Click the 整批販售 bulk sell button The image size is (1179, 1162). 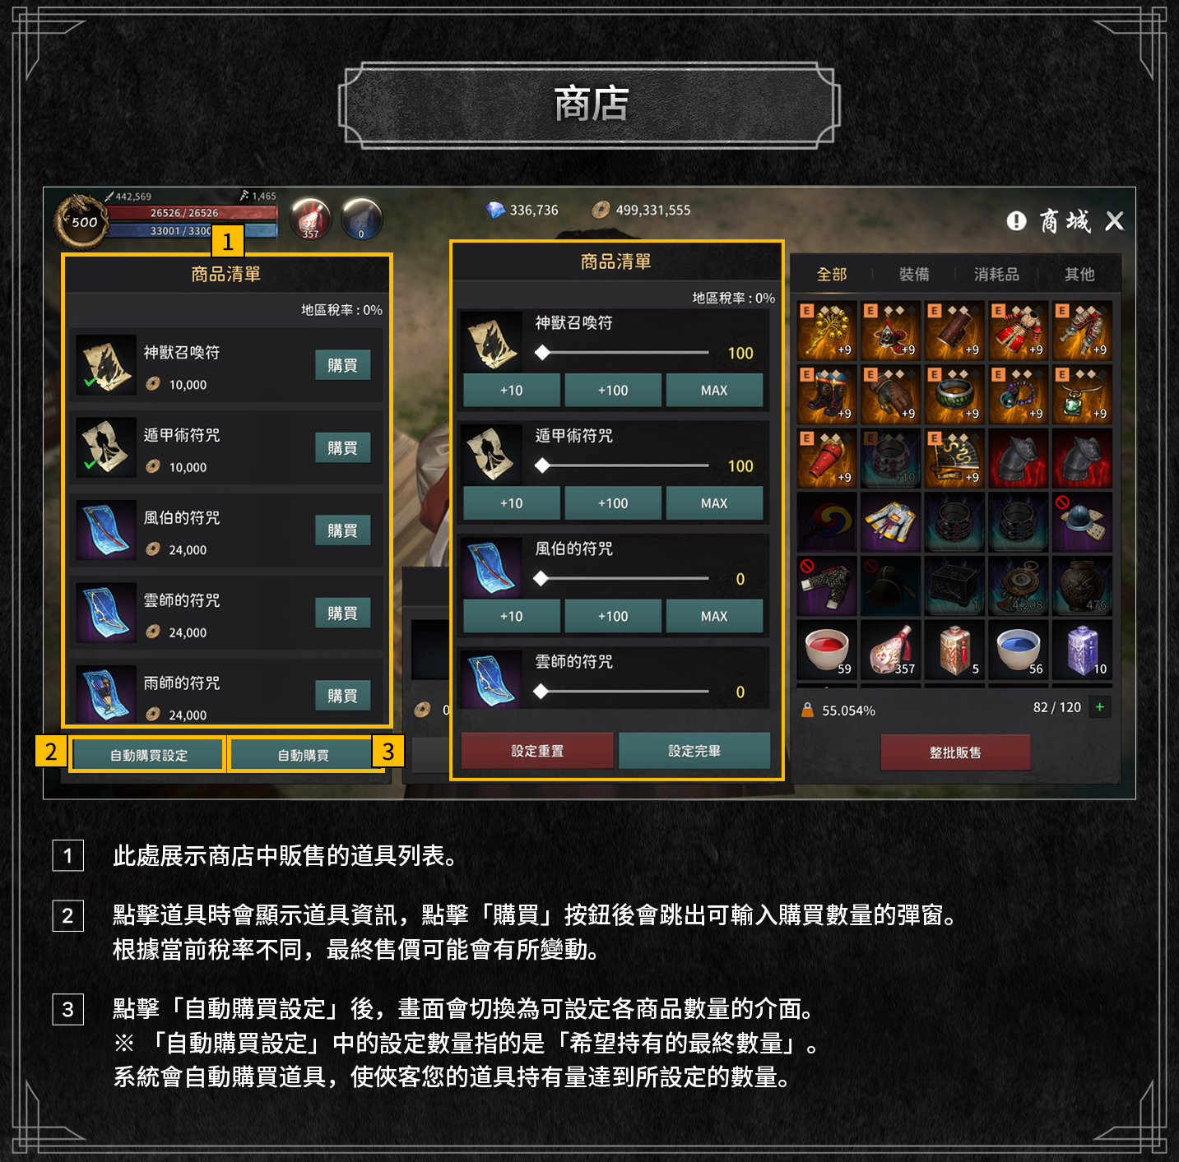pos(955,752)
